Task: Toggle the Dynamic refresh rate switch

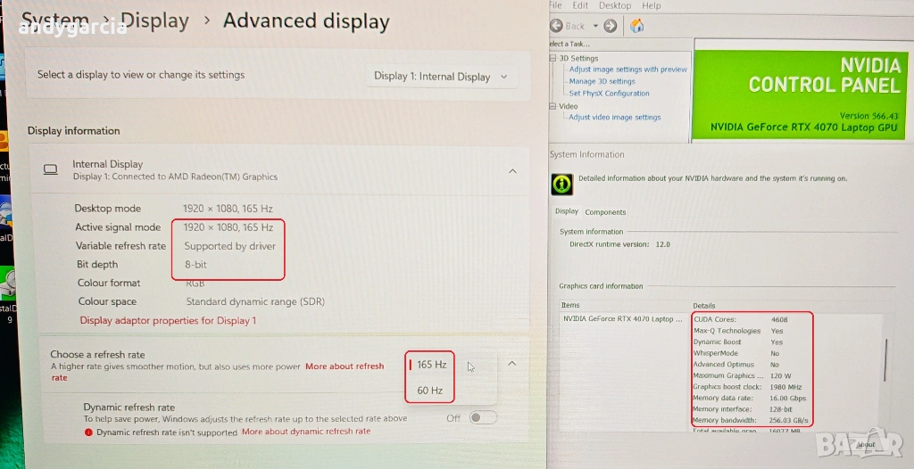Action: coord(483,417)
